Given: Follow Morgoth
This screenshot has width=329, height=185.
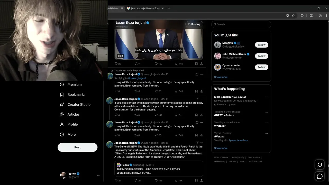Looking at the screenshot, I should 262,45.
